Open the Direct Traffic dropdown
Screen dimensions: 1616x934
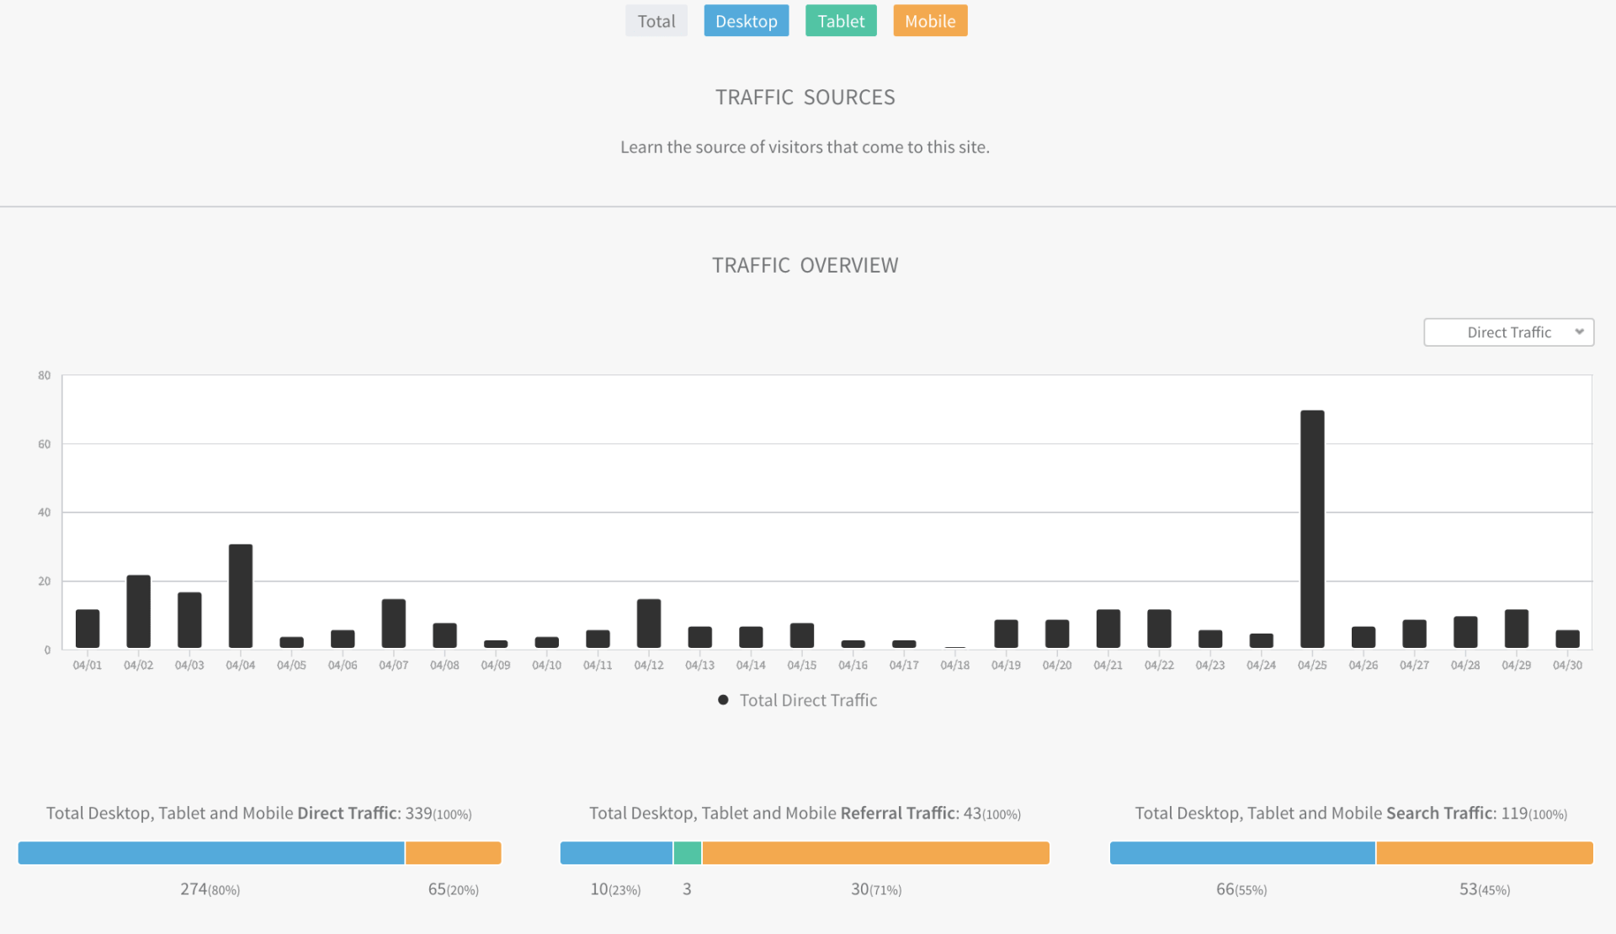1507,332
